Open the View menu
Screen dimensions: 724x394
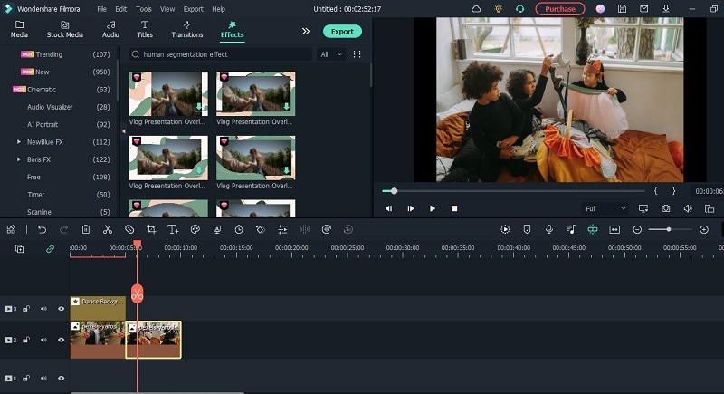coord(167,9)
